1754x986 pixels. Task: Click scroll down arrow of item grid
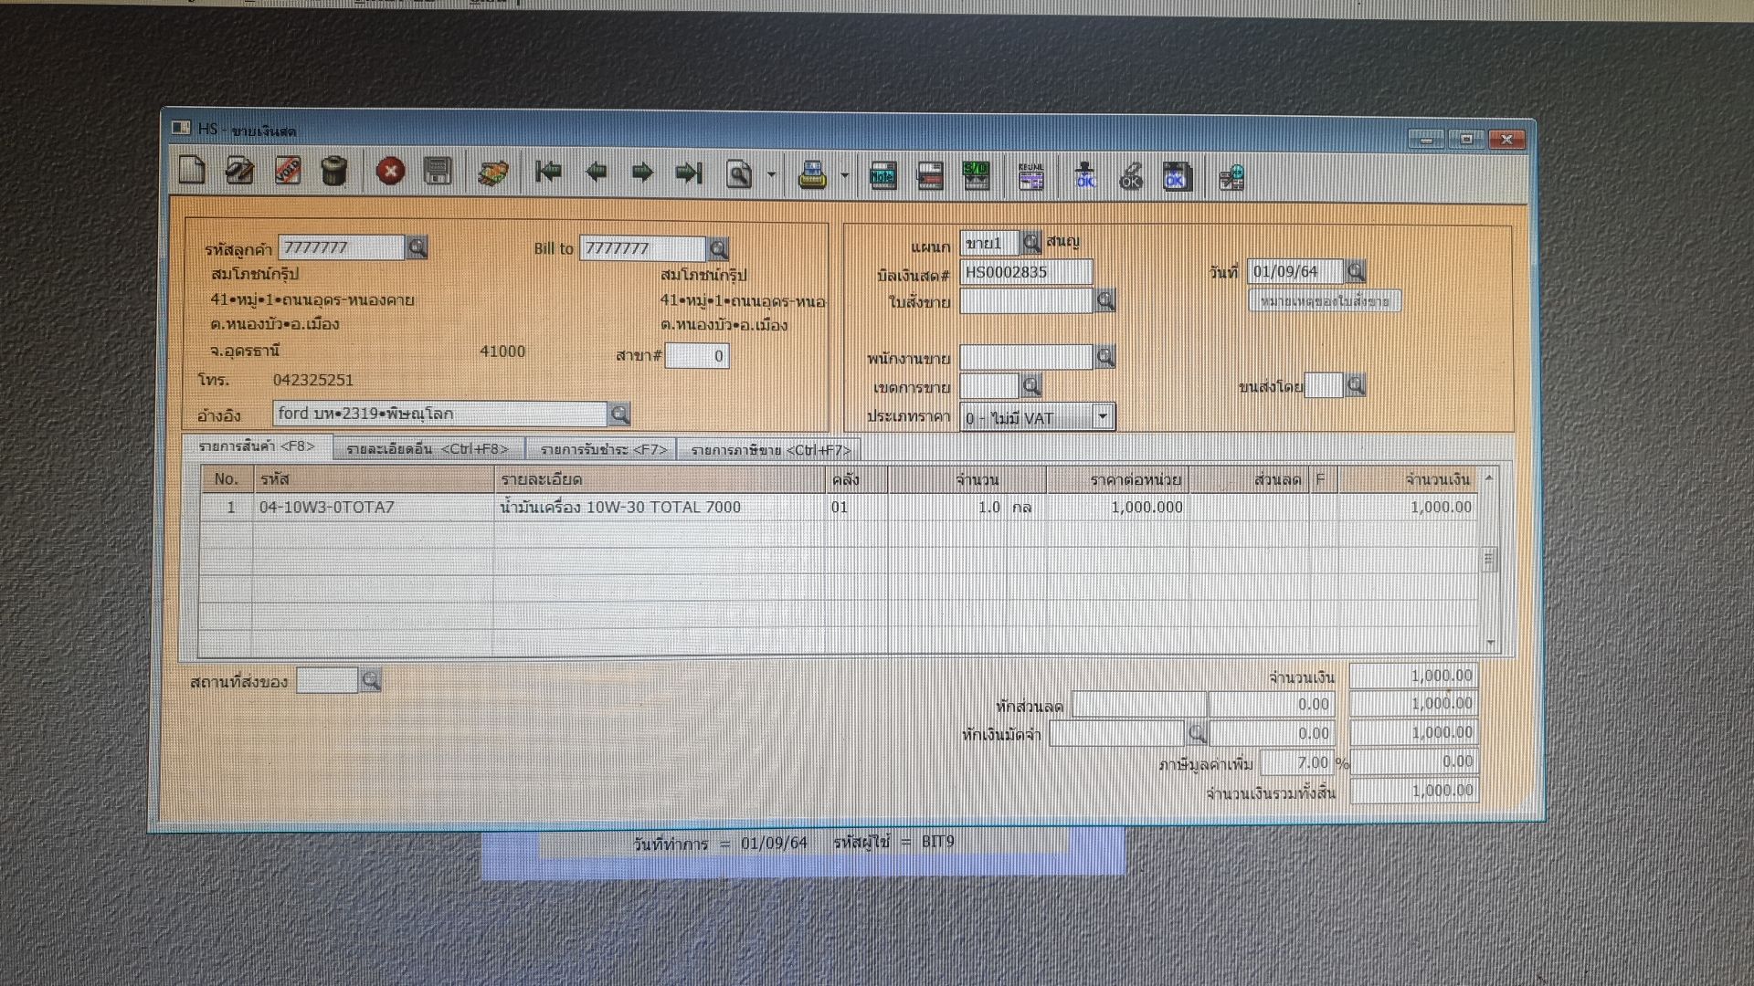1489,644
